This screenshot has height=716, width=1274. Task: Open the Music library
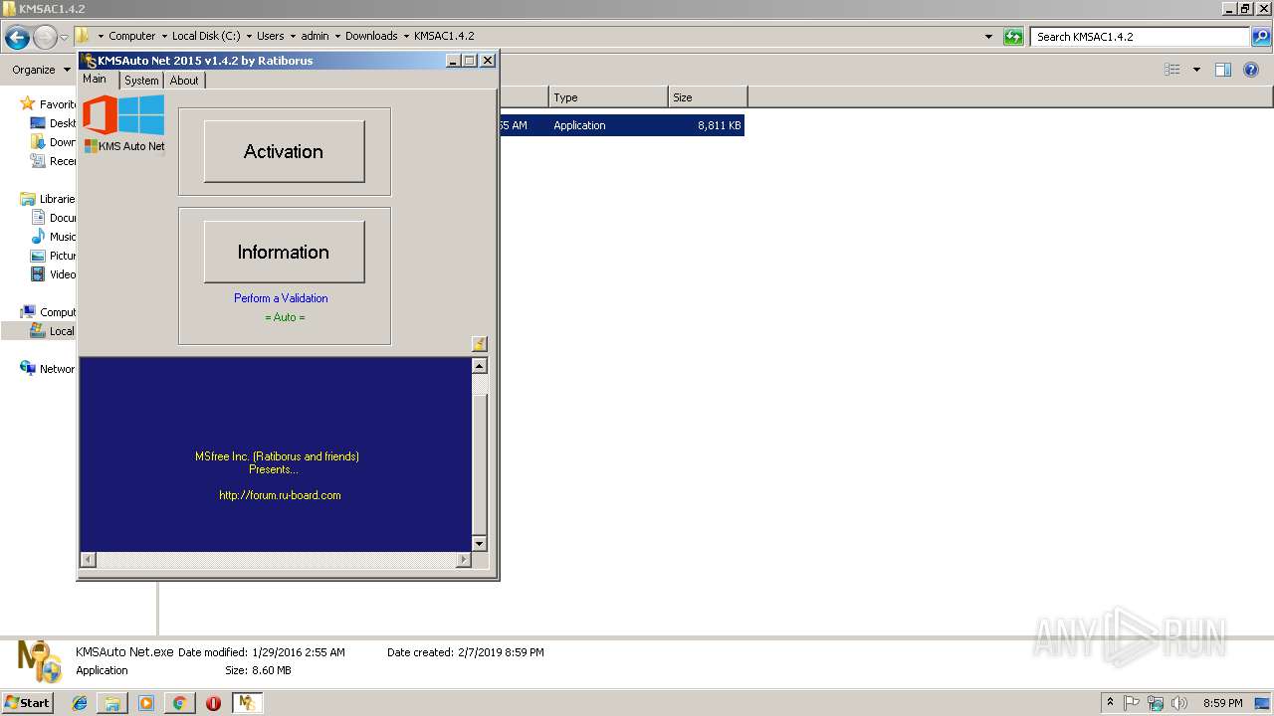point(54,237)
